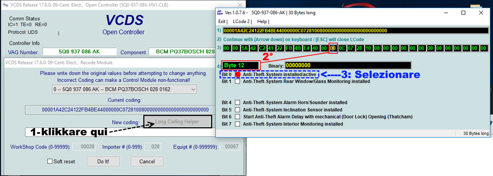
Task: Toggle Bit 5 Inclination Sensor installed
Action: coord(238,110)
